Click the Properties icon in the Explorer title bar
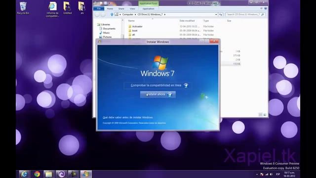The width and height of the screenshot is (316, 178). coord(101,3)
